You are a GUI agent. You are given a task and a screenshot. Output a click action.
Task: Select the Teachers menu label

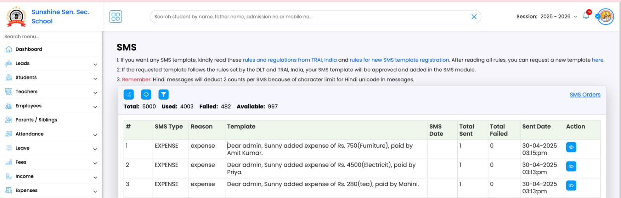coord(26,91)
